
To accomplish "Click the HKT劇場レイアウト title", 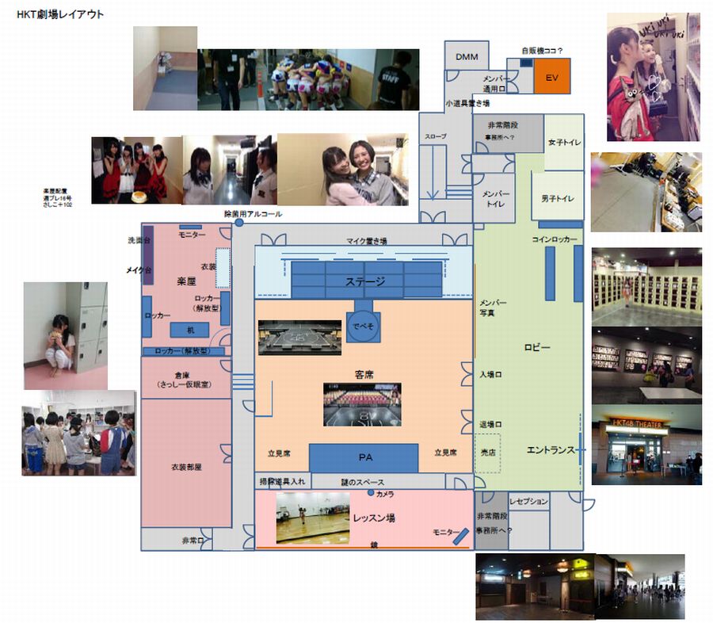I will click(x=60, y=14).
